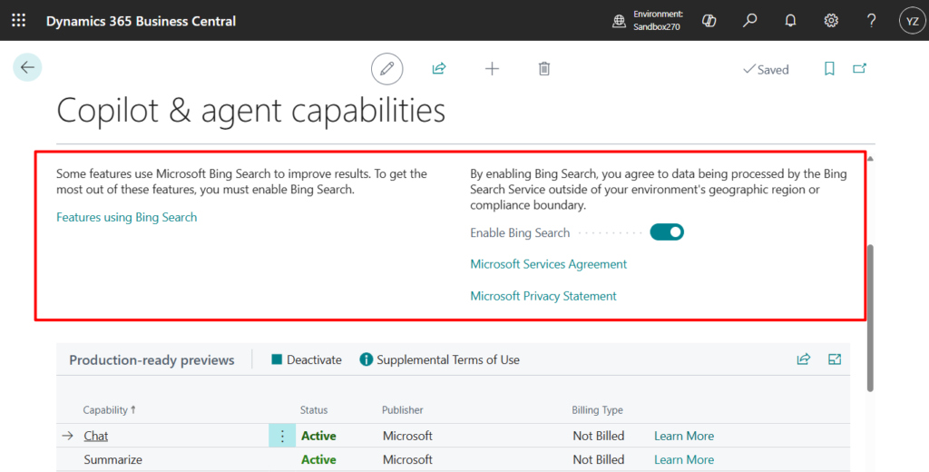
Task: Click Deactivate in the previews toolbar
Action: 307,360
